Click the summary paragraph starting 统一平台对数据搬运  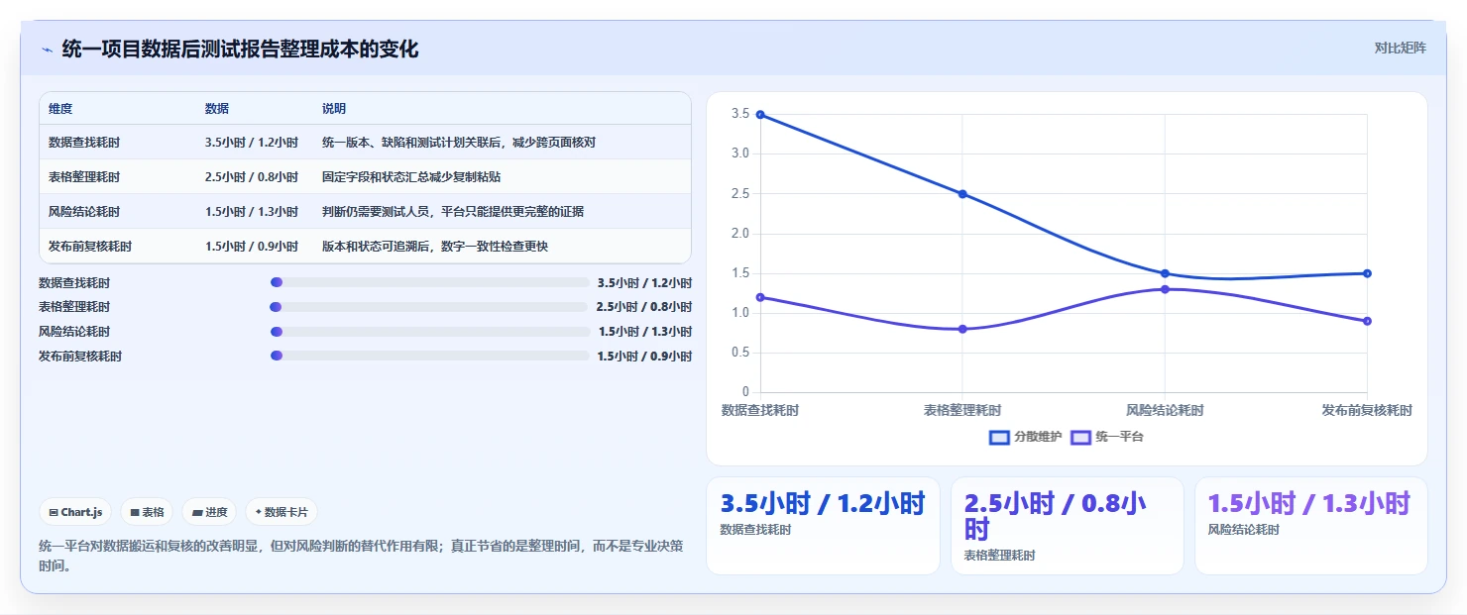361,556
